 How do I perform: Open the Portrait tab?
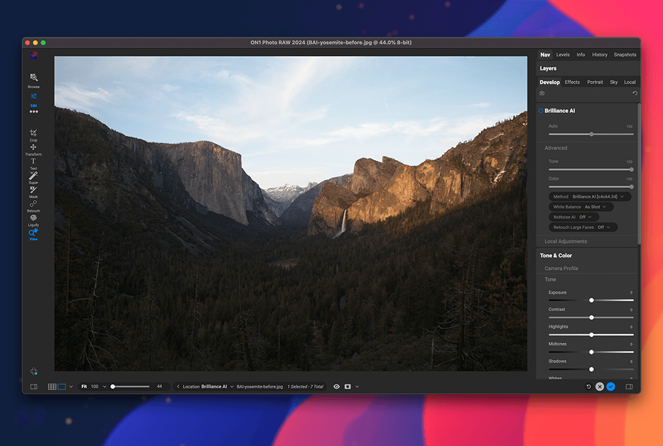[595, 82]
